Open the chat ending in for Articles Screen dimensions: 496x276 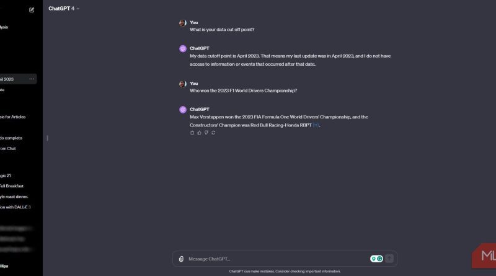coord(12,117)
